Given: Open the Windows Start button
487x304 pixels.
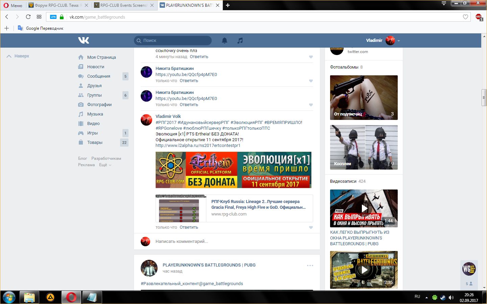Looking at the screenshot, I should (x=9, y=297).
